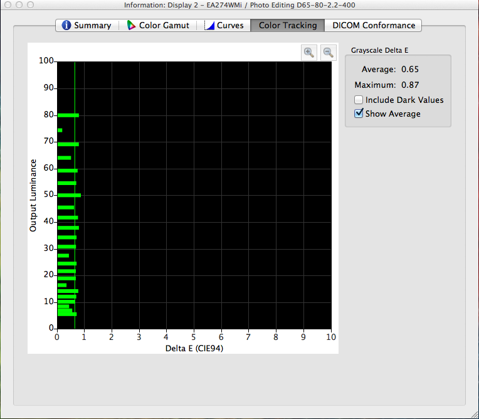Click the gamut triangle icon on Color Gamut tab
The width and height of the screenshot is (479, 419).
(131, 25)
